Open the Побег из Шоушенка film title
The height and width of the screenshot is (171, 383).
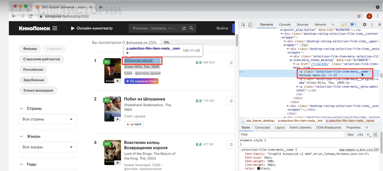click(x=145, y=99)
